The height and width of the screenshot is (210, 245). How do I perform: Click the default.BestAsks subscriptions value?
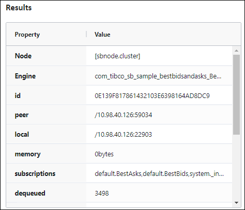(x=159, y=173)
